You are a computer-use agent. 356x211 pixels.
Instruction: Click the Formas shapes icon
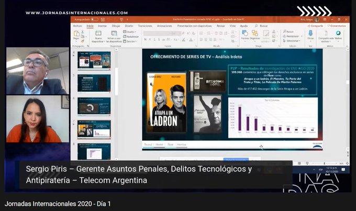pos(245,34)
